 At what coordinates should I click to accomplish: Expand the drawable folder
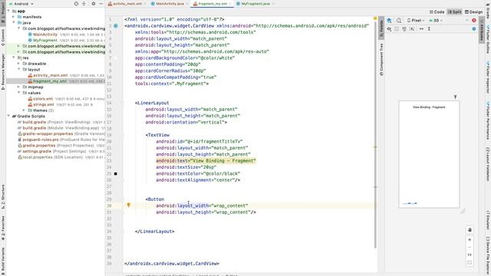pos(18,64)
